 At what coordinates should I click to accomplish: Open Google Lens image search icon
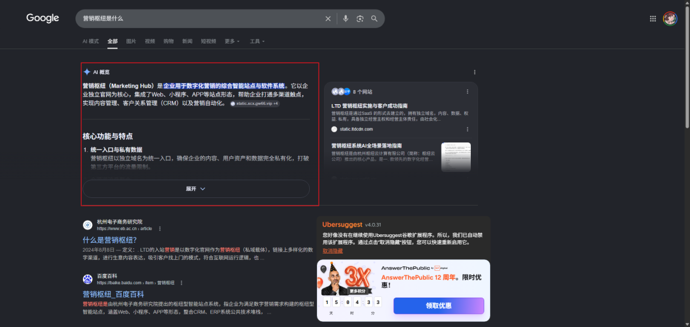(x=360, y=19)
